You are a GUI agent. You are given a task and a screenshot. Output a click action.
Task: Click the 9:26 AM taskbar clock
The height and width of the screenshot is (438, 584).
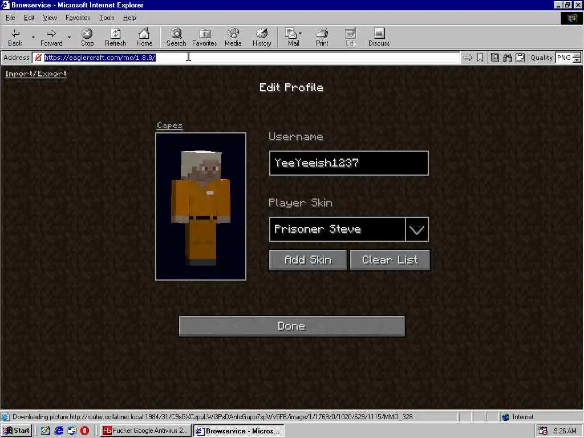tap(565, 431)
